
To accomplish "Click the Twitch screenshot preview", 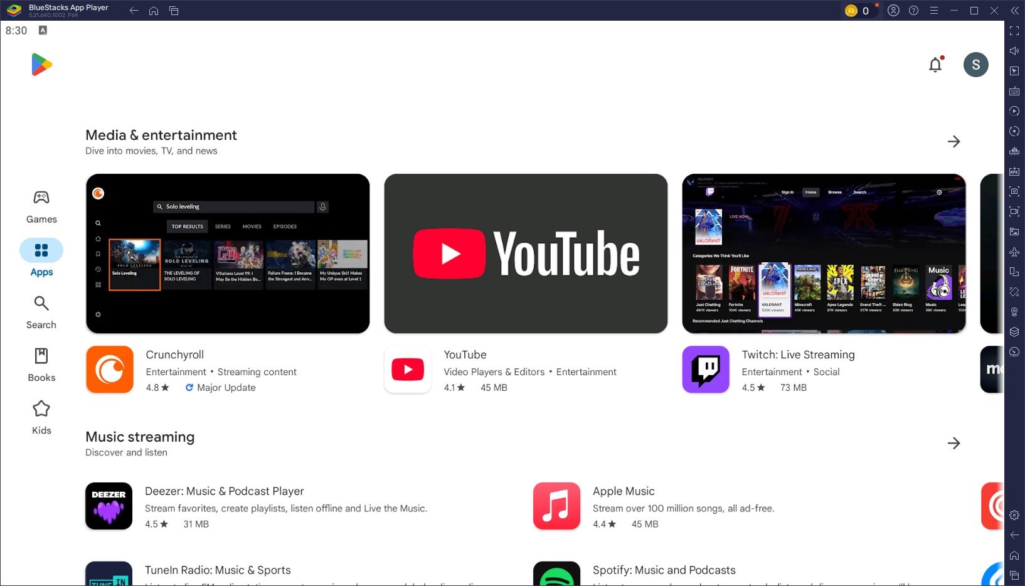I will (824, 253).
